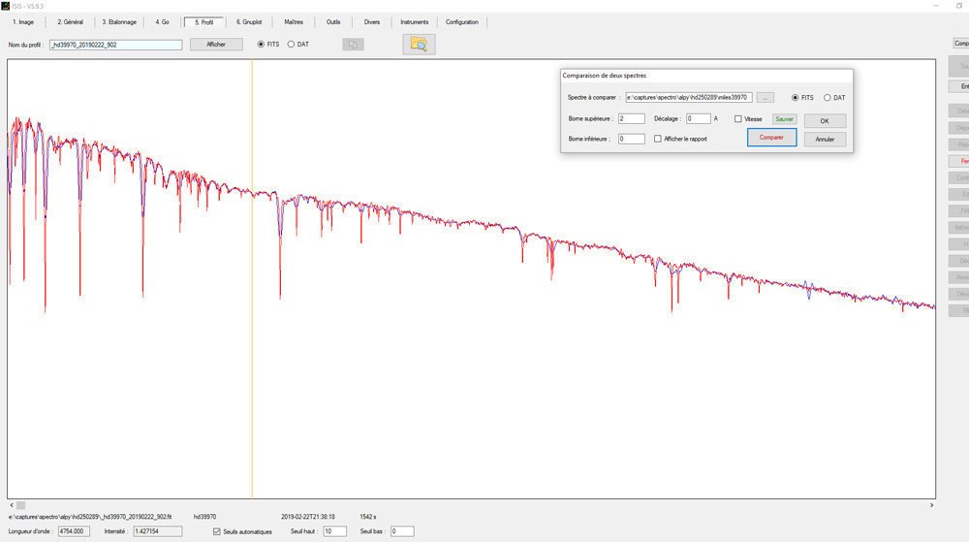
Task: Open the Configuration tab
Action: tap(462, 22)
